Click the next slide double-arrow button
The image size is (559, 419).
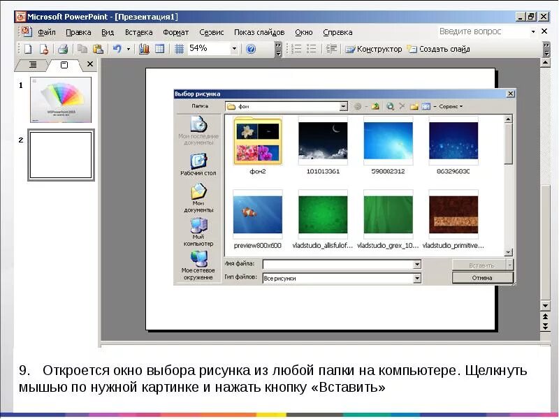pos(545,326)
